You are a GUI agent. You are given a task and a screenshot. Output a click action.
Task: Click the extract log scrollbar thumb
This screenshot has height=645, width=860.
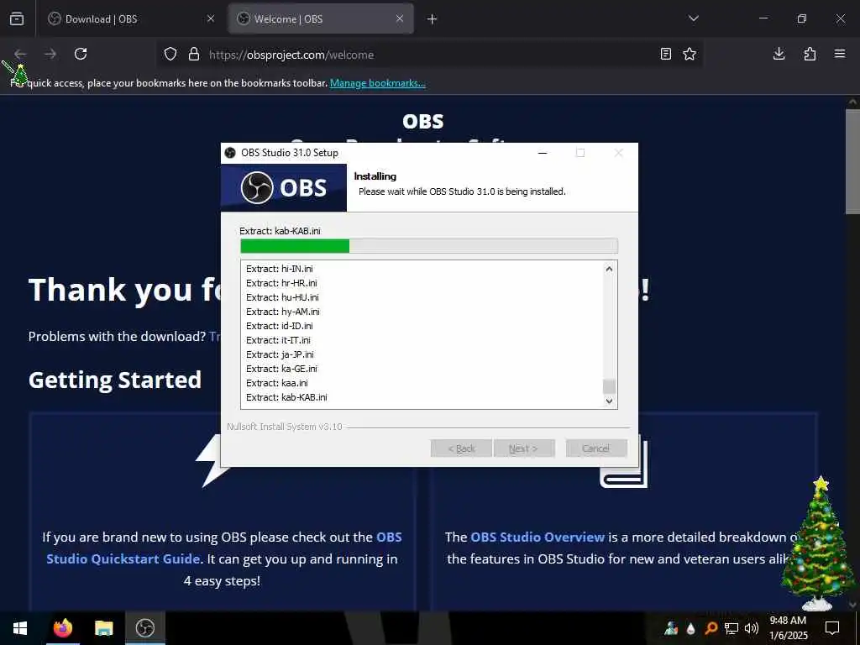[x=609, y=386]
